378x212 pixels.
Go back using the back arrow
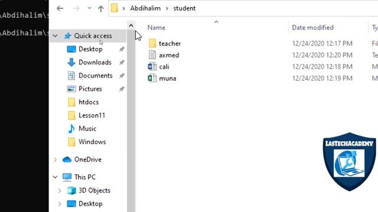60,8
